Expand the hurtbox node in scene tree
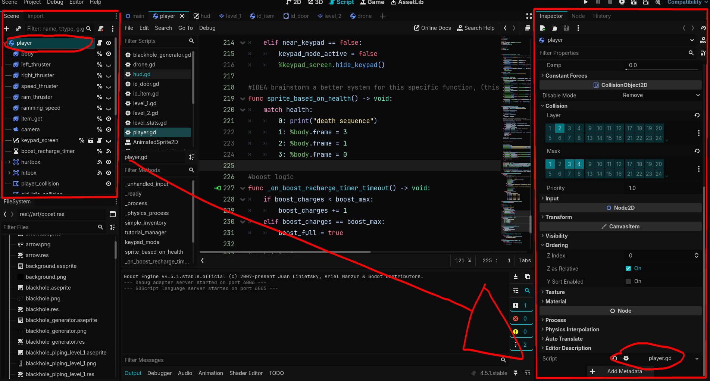 click(x=9, y=162)
